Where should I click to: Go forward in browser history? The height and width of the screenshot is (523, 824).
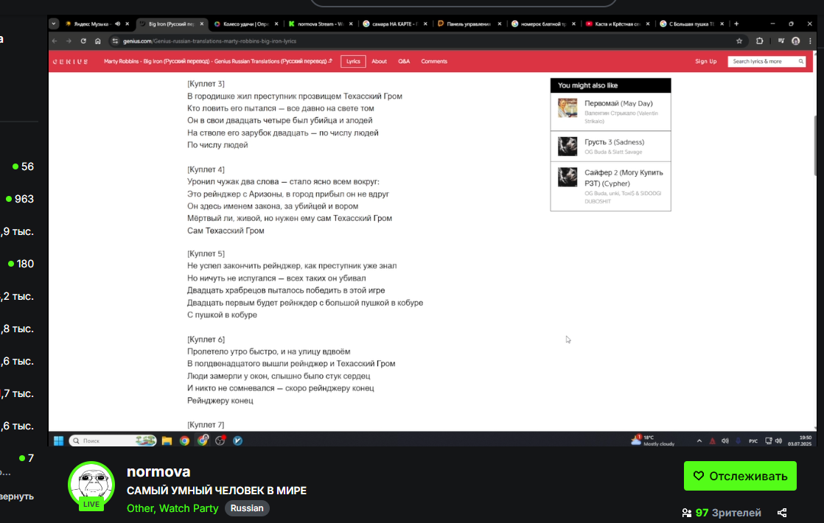69,41
